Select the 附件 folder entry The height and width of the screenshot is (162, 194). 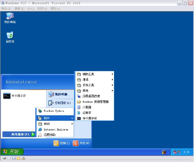click(x=55, y=118)
